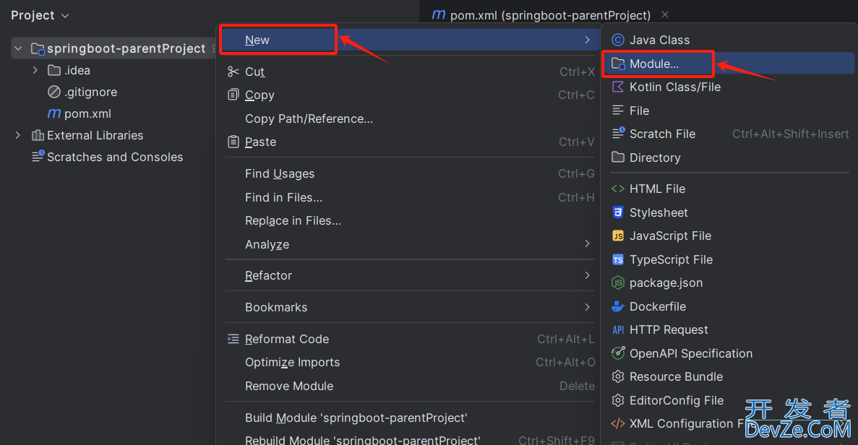Click the Cut scissors icon

233,72
